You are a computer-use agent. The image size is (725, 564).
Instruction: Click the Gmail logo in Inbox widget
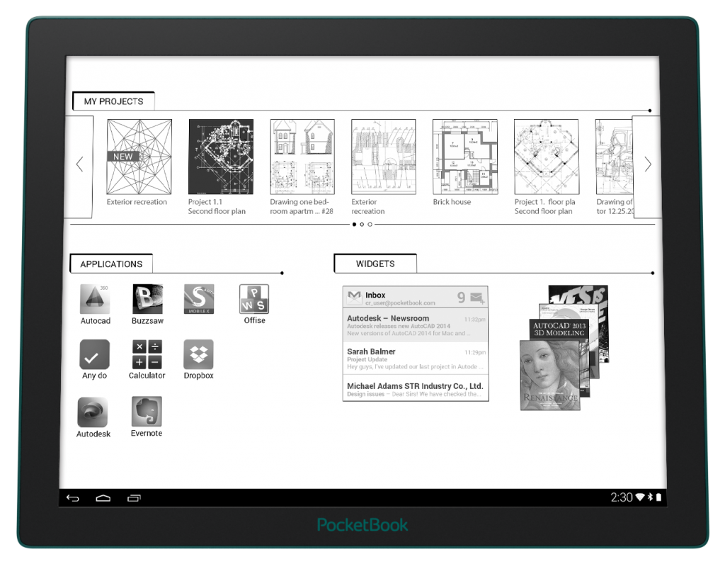tap(354, 297)
